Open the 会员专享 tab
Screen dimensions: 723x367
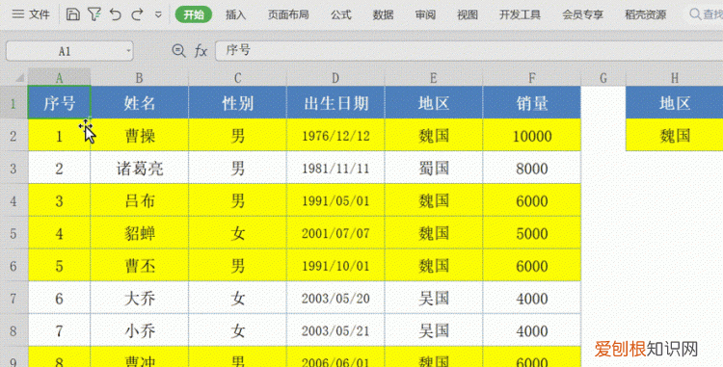(x=583, y=14)
